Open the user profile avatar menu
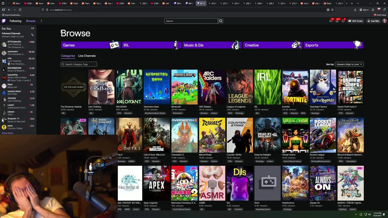Screen dimensions: 388x218 (384, 21)
